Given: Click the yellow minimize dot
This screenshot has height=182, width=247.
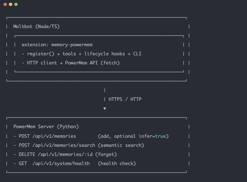Looking at the screenshot, I should [x=11, y=4].
